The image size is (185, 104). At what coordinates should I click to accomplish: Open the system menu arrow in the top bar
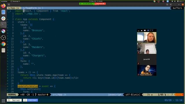coord(183,1)
